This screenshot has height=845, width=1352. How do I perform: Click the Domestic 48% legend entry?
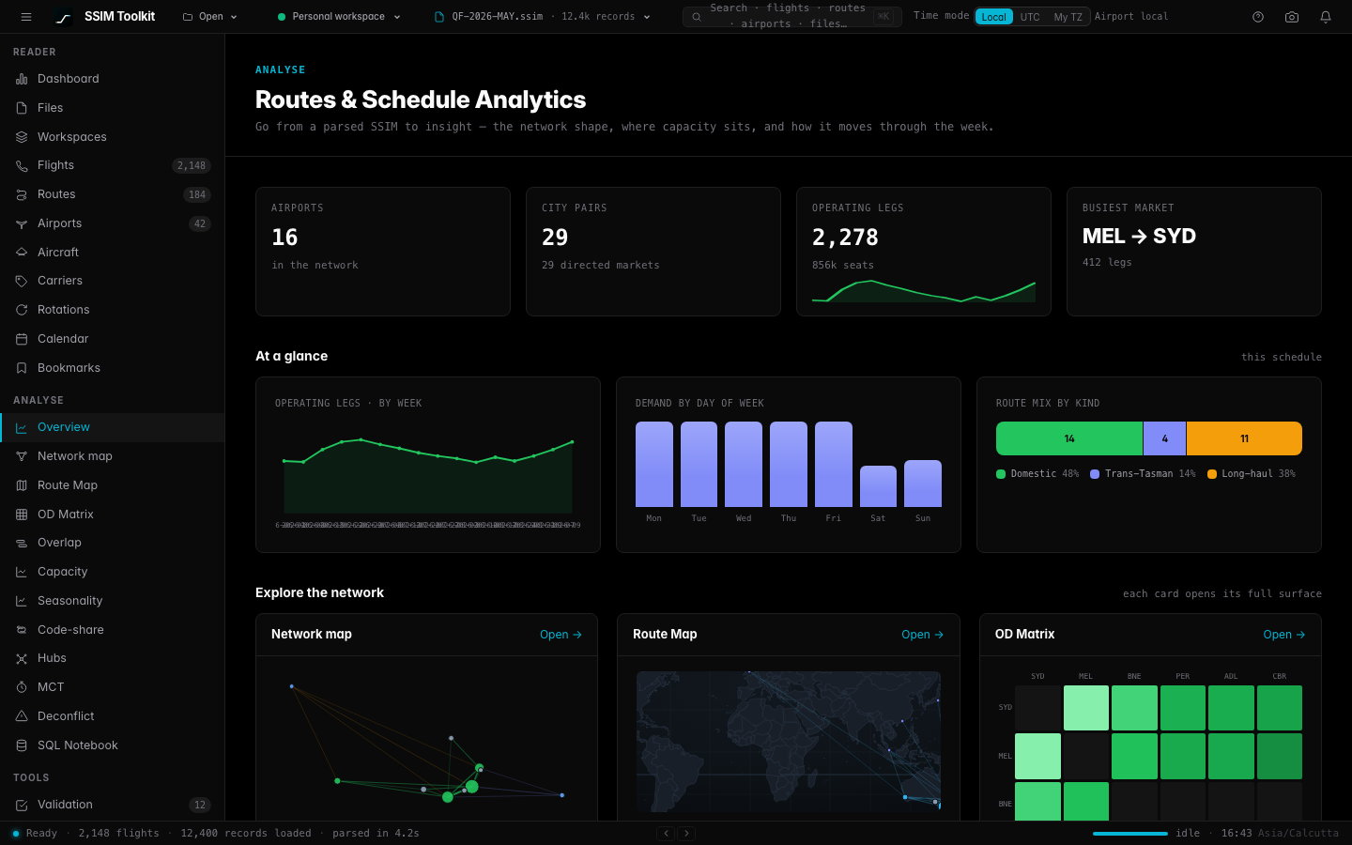[x=1037, y=474]
